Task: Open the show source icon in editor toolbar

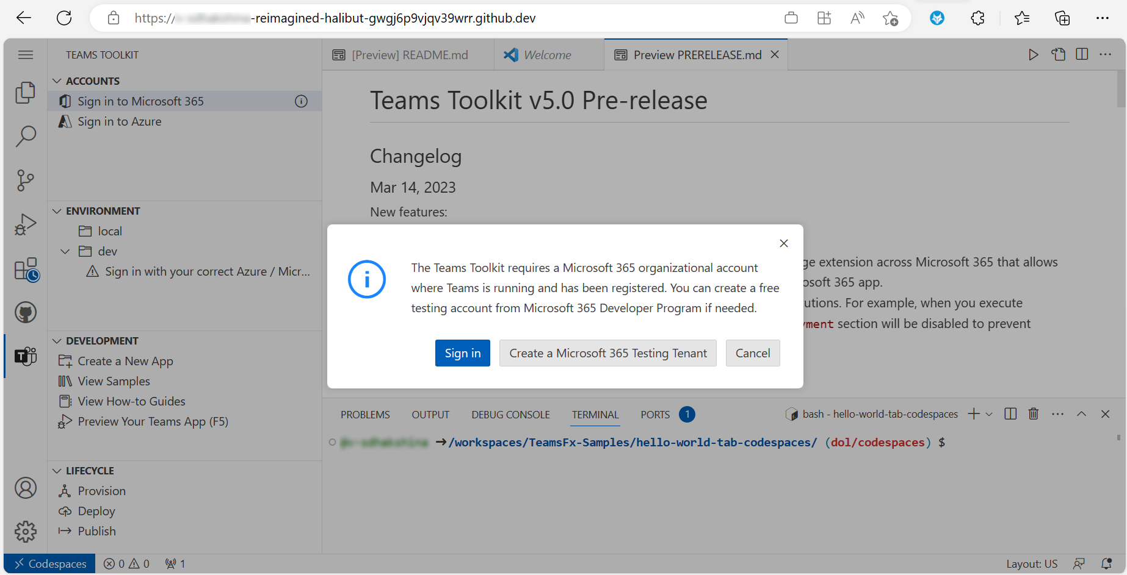Action: 1058,54
